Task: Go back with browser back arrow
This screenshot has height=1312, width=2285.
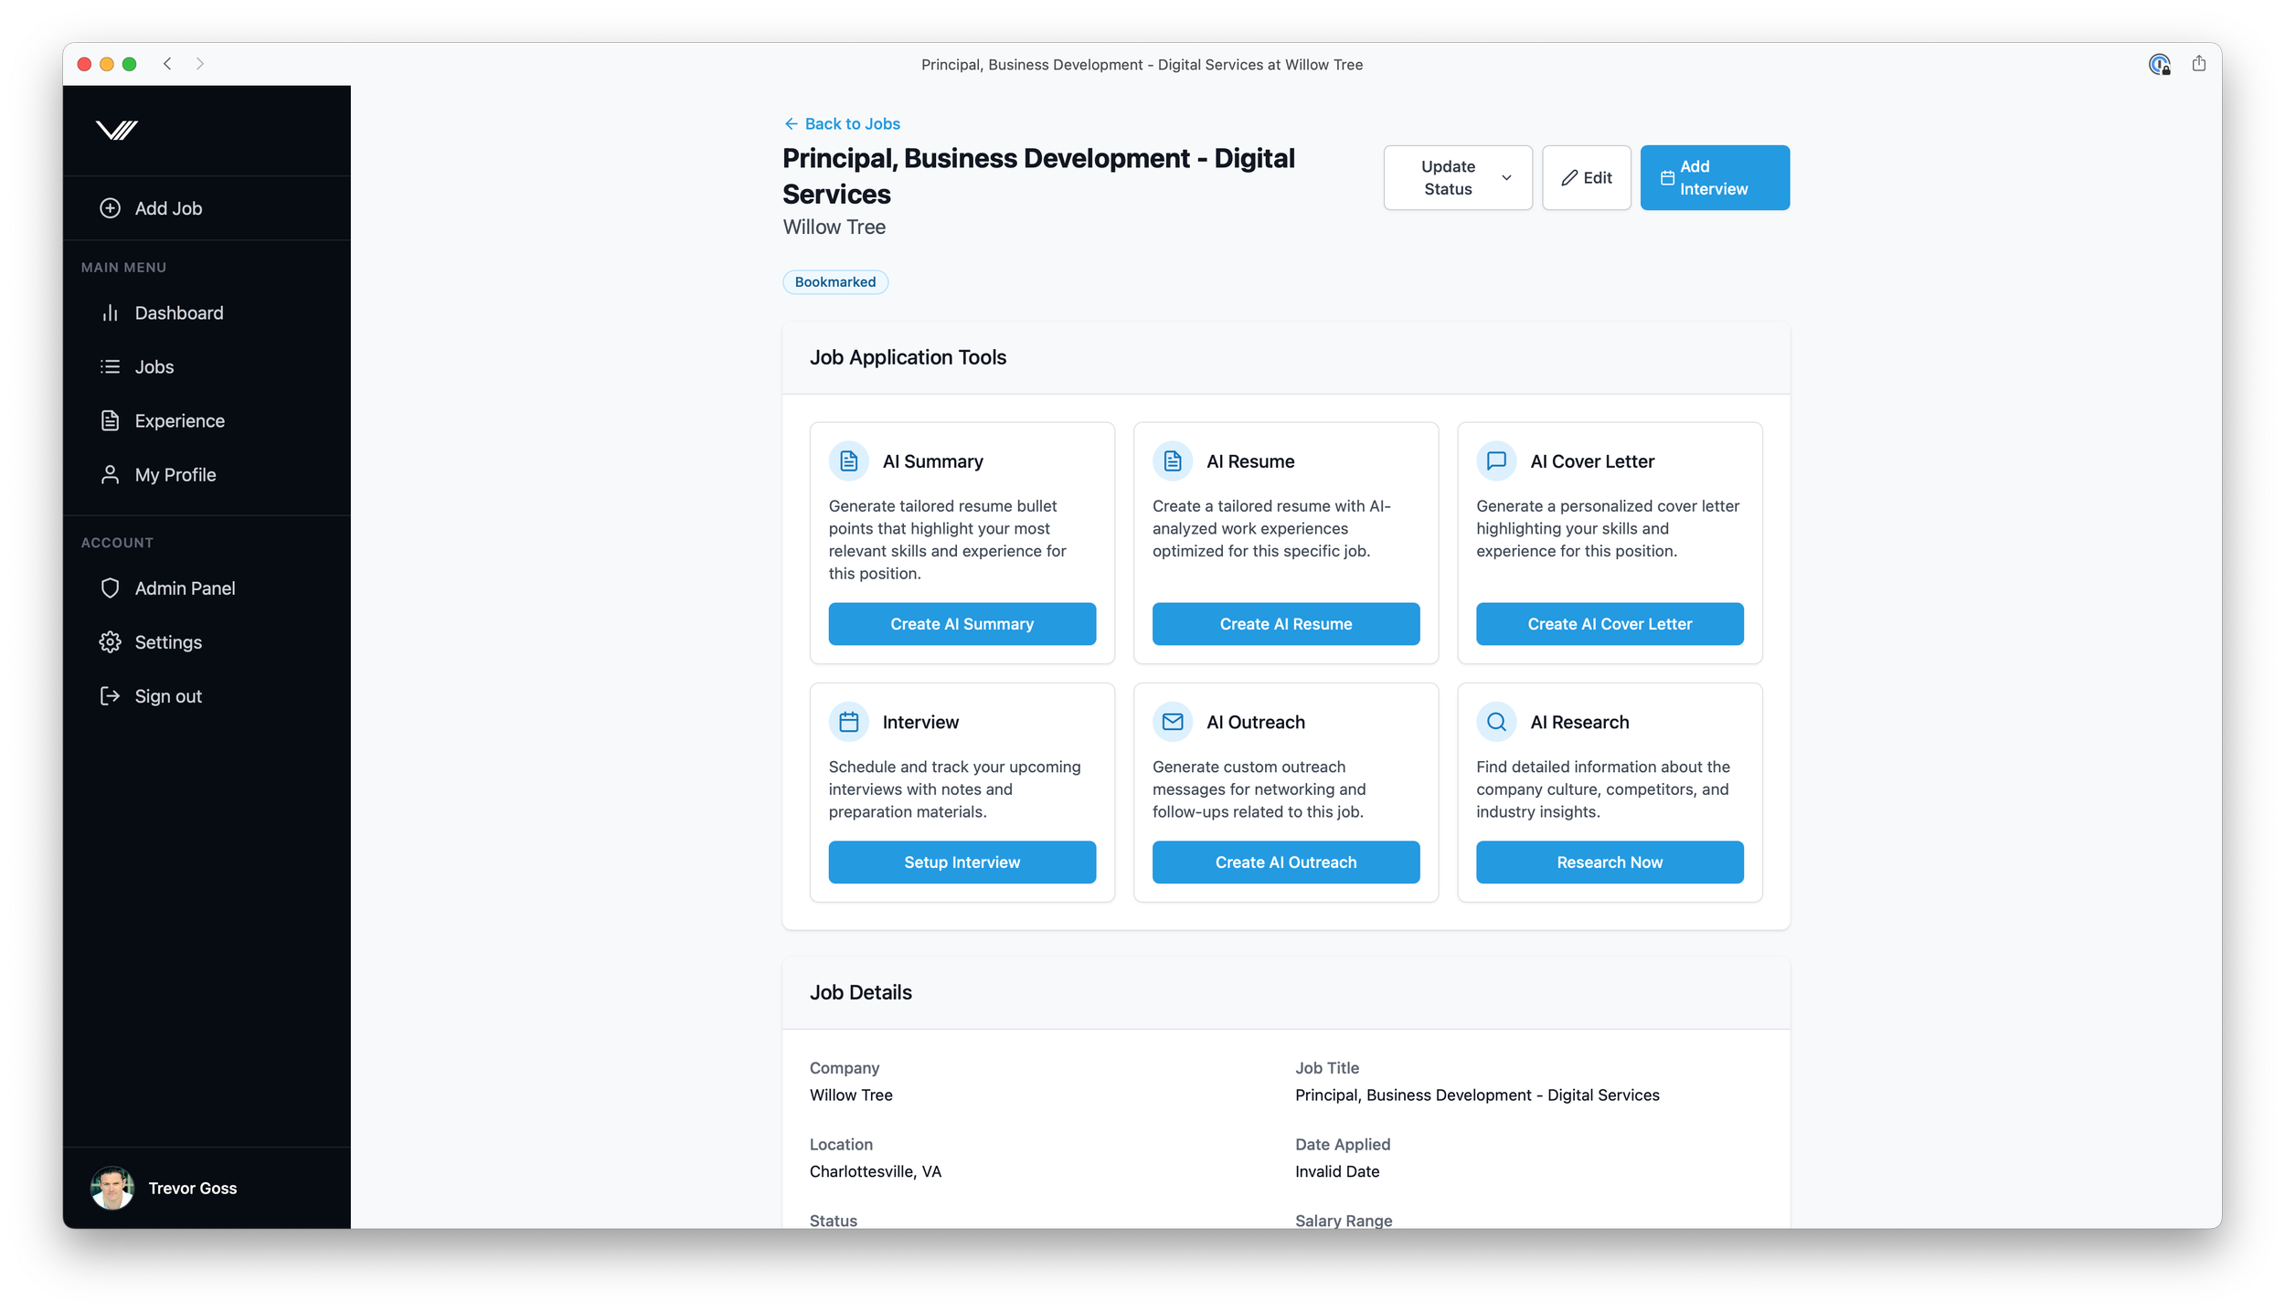Action: tap(167, 64)
